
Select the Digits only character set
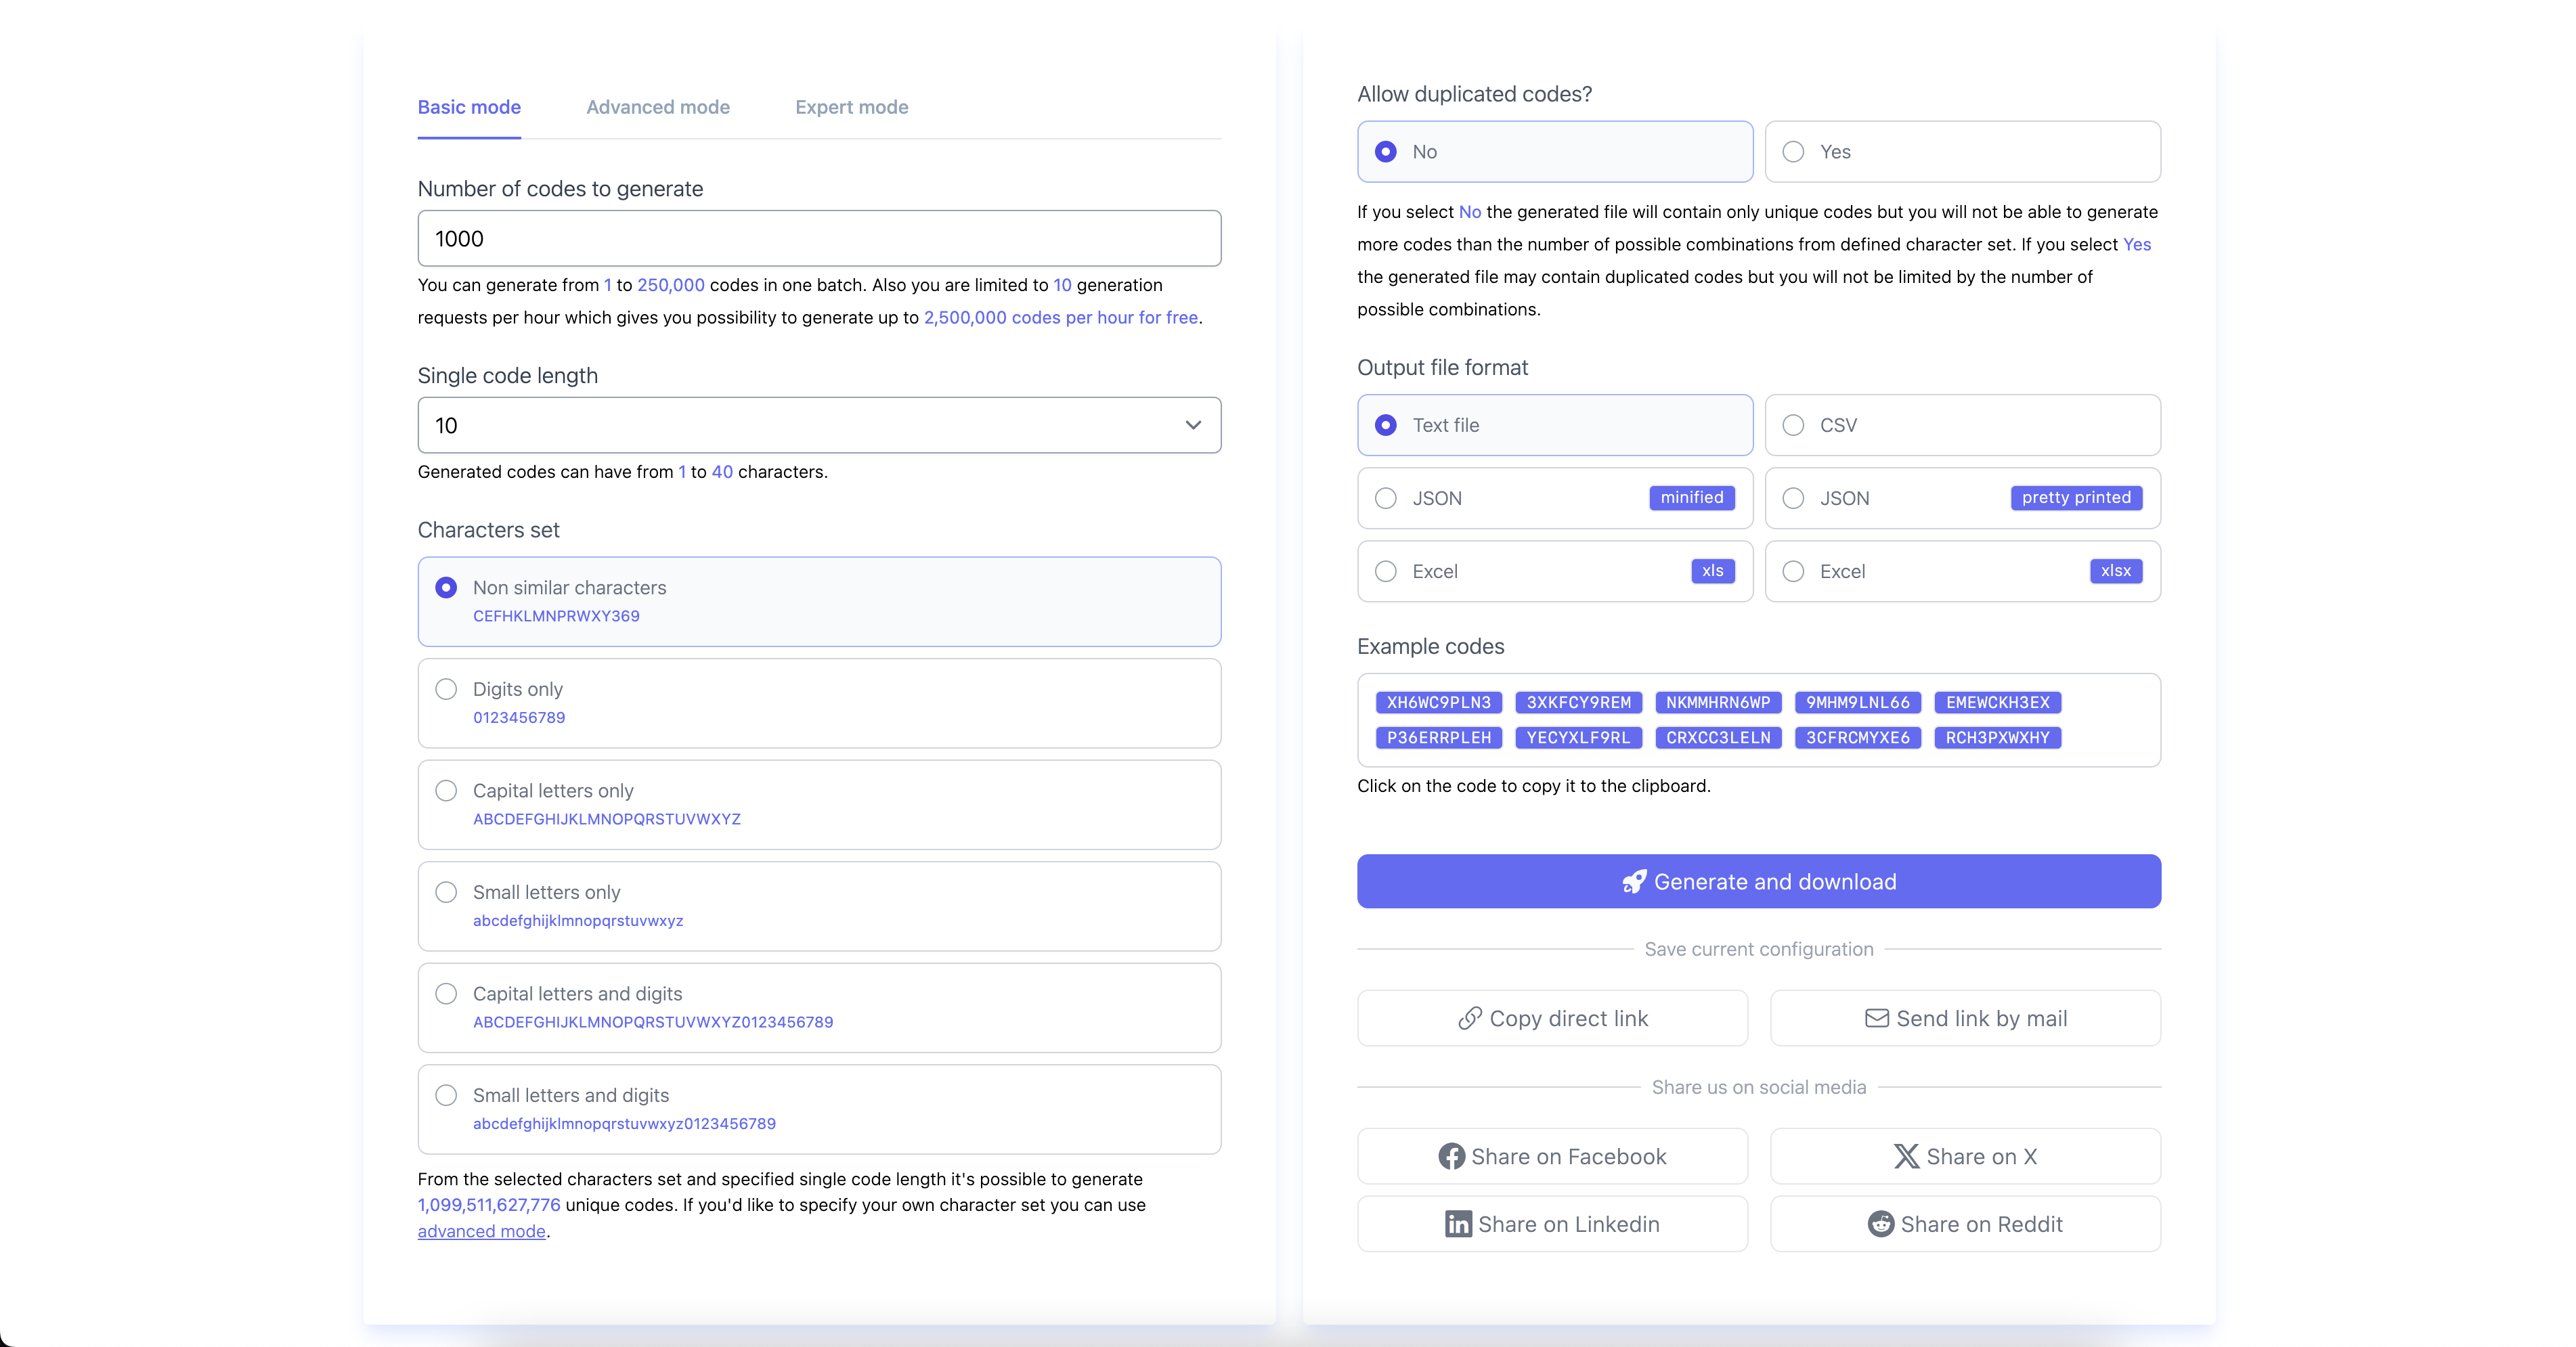446,689
